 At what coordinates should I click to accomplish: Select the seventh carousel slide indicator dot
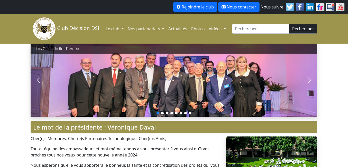coord(186,113)
